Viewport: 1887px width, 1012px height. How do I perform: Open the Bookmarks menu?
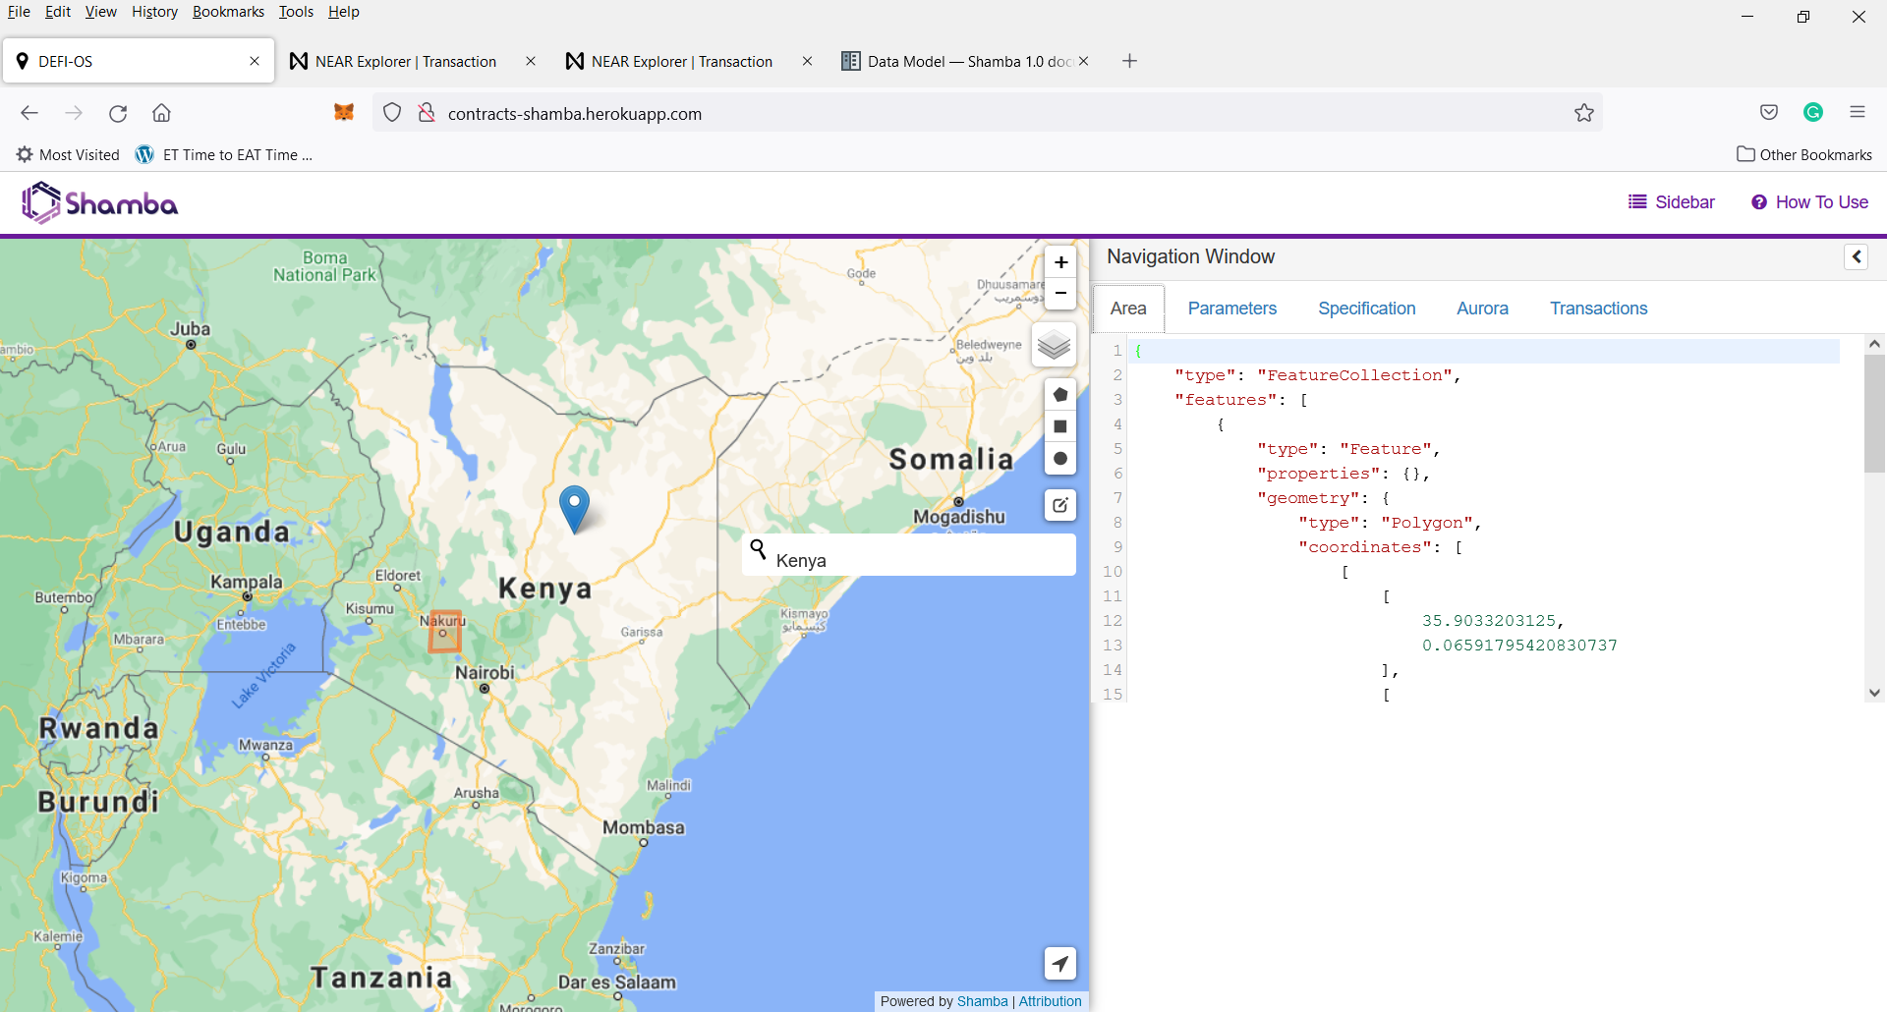click(228, 12)
